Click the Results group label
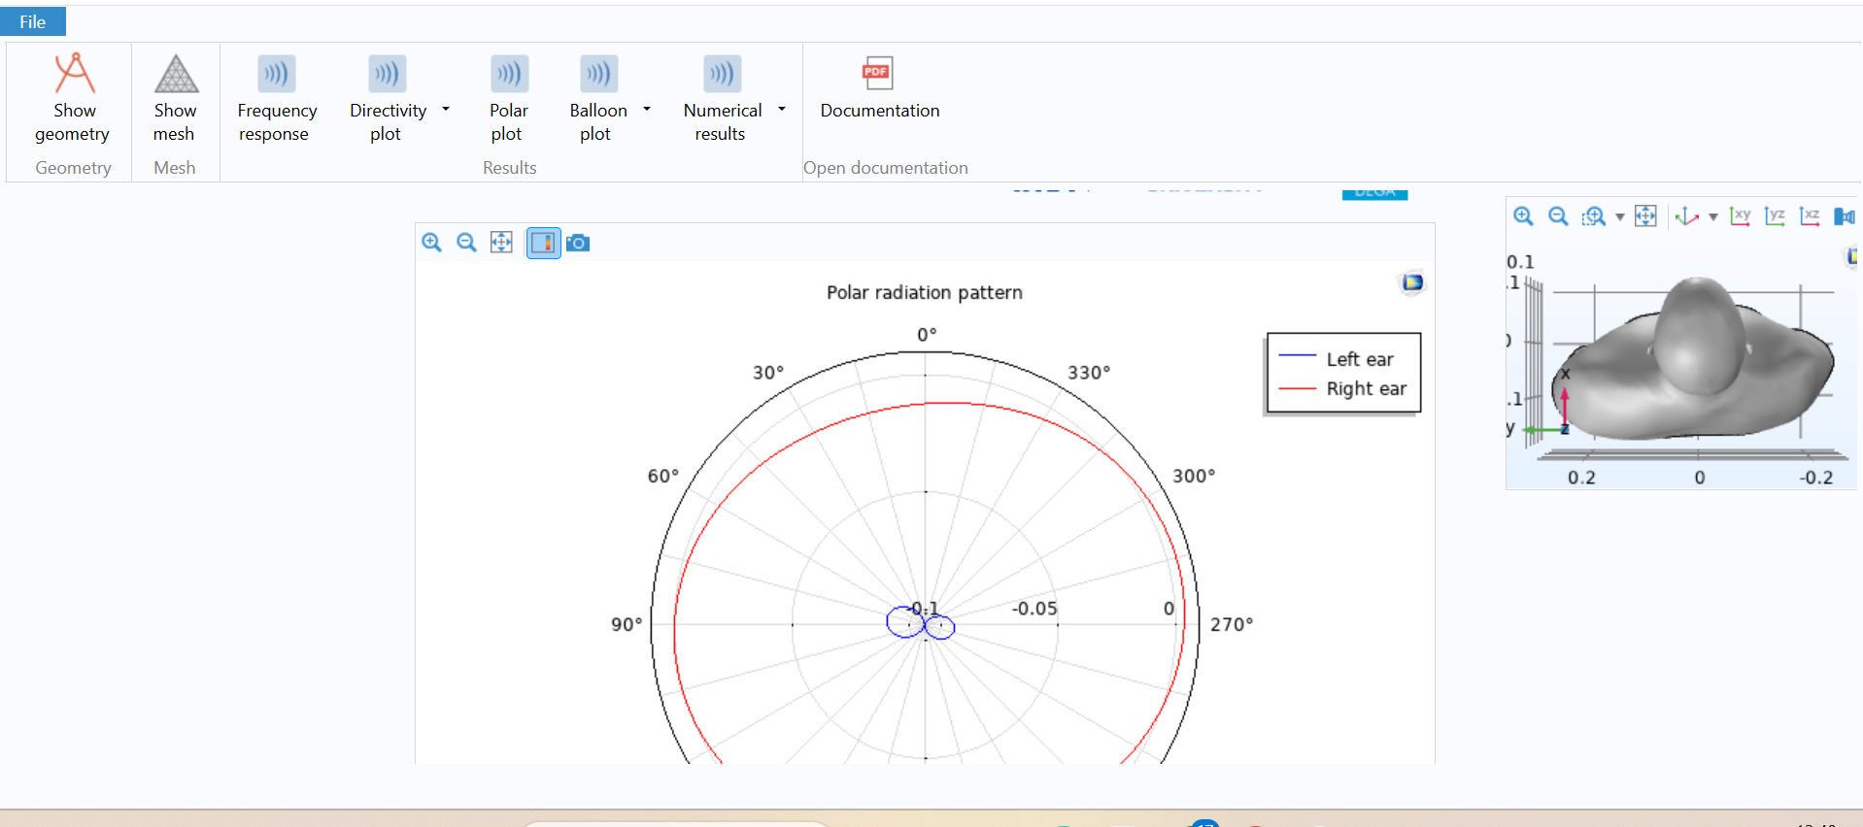Image resolution: width=1863 pixels, height=827 pixels. [x=509, y=168]
